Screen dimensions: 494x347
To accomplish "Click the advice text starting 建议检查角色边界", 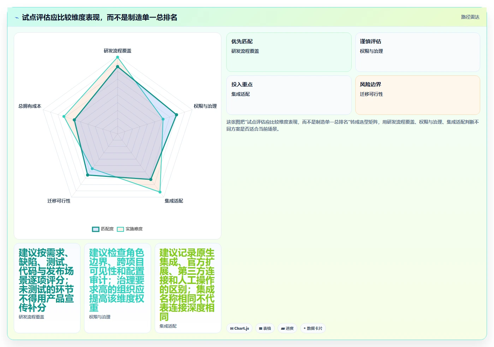I will (x=117, y=280).
